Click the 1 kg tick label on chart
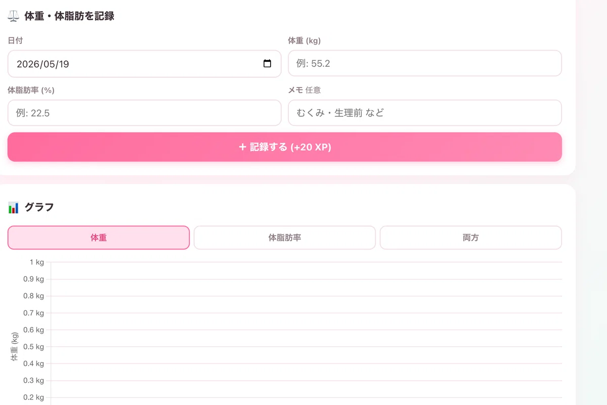Screen dimensions: 607x405 [x=37, y=262]
